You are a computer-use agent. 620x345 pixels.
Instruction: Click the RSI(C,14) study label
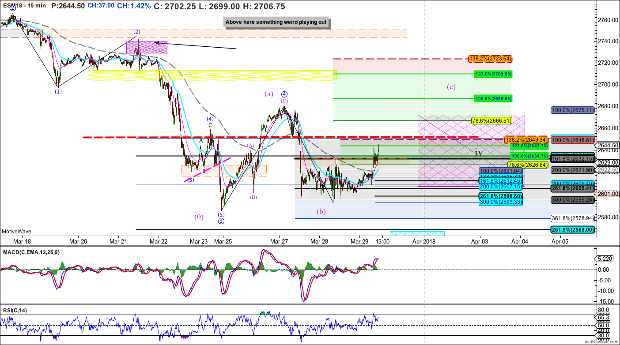point(15,311)
